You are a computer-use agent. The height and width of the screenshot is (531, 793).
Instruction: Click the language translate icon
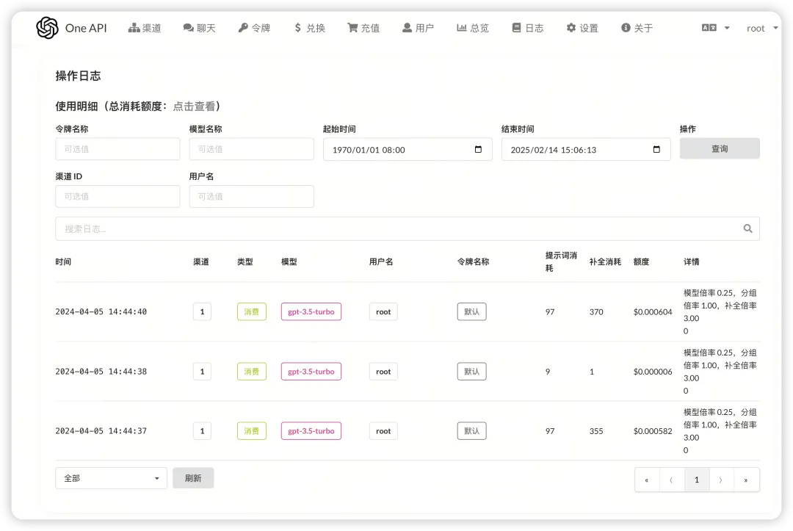(x=709, y=28)
